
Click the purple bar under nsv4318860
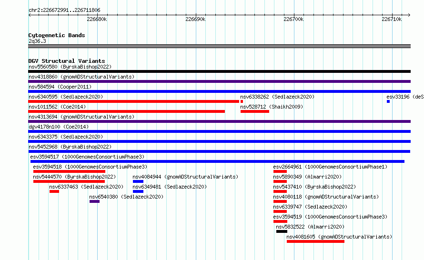tap(219, 81)
